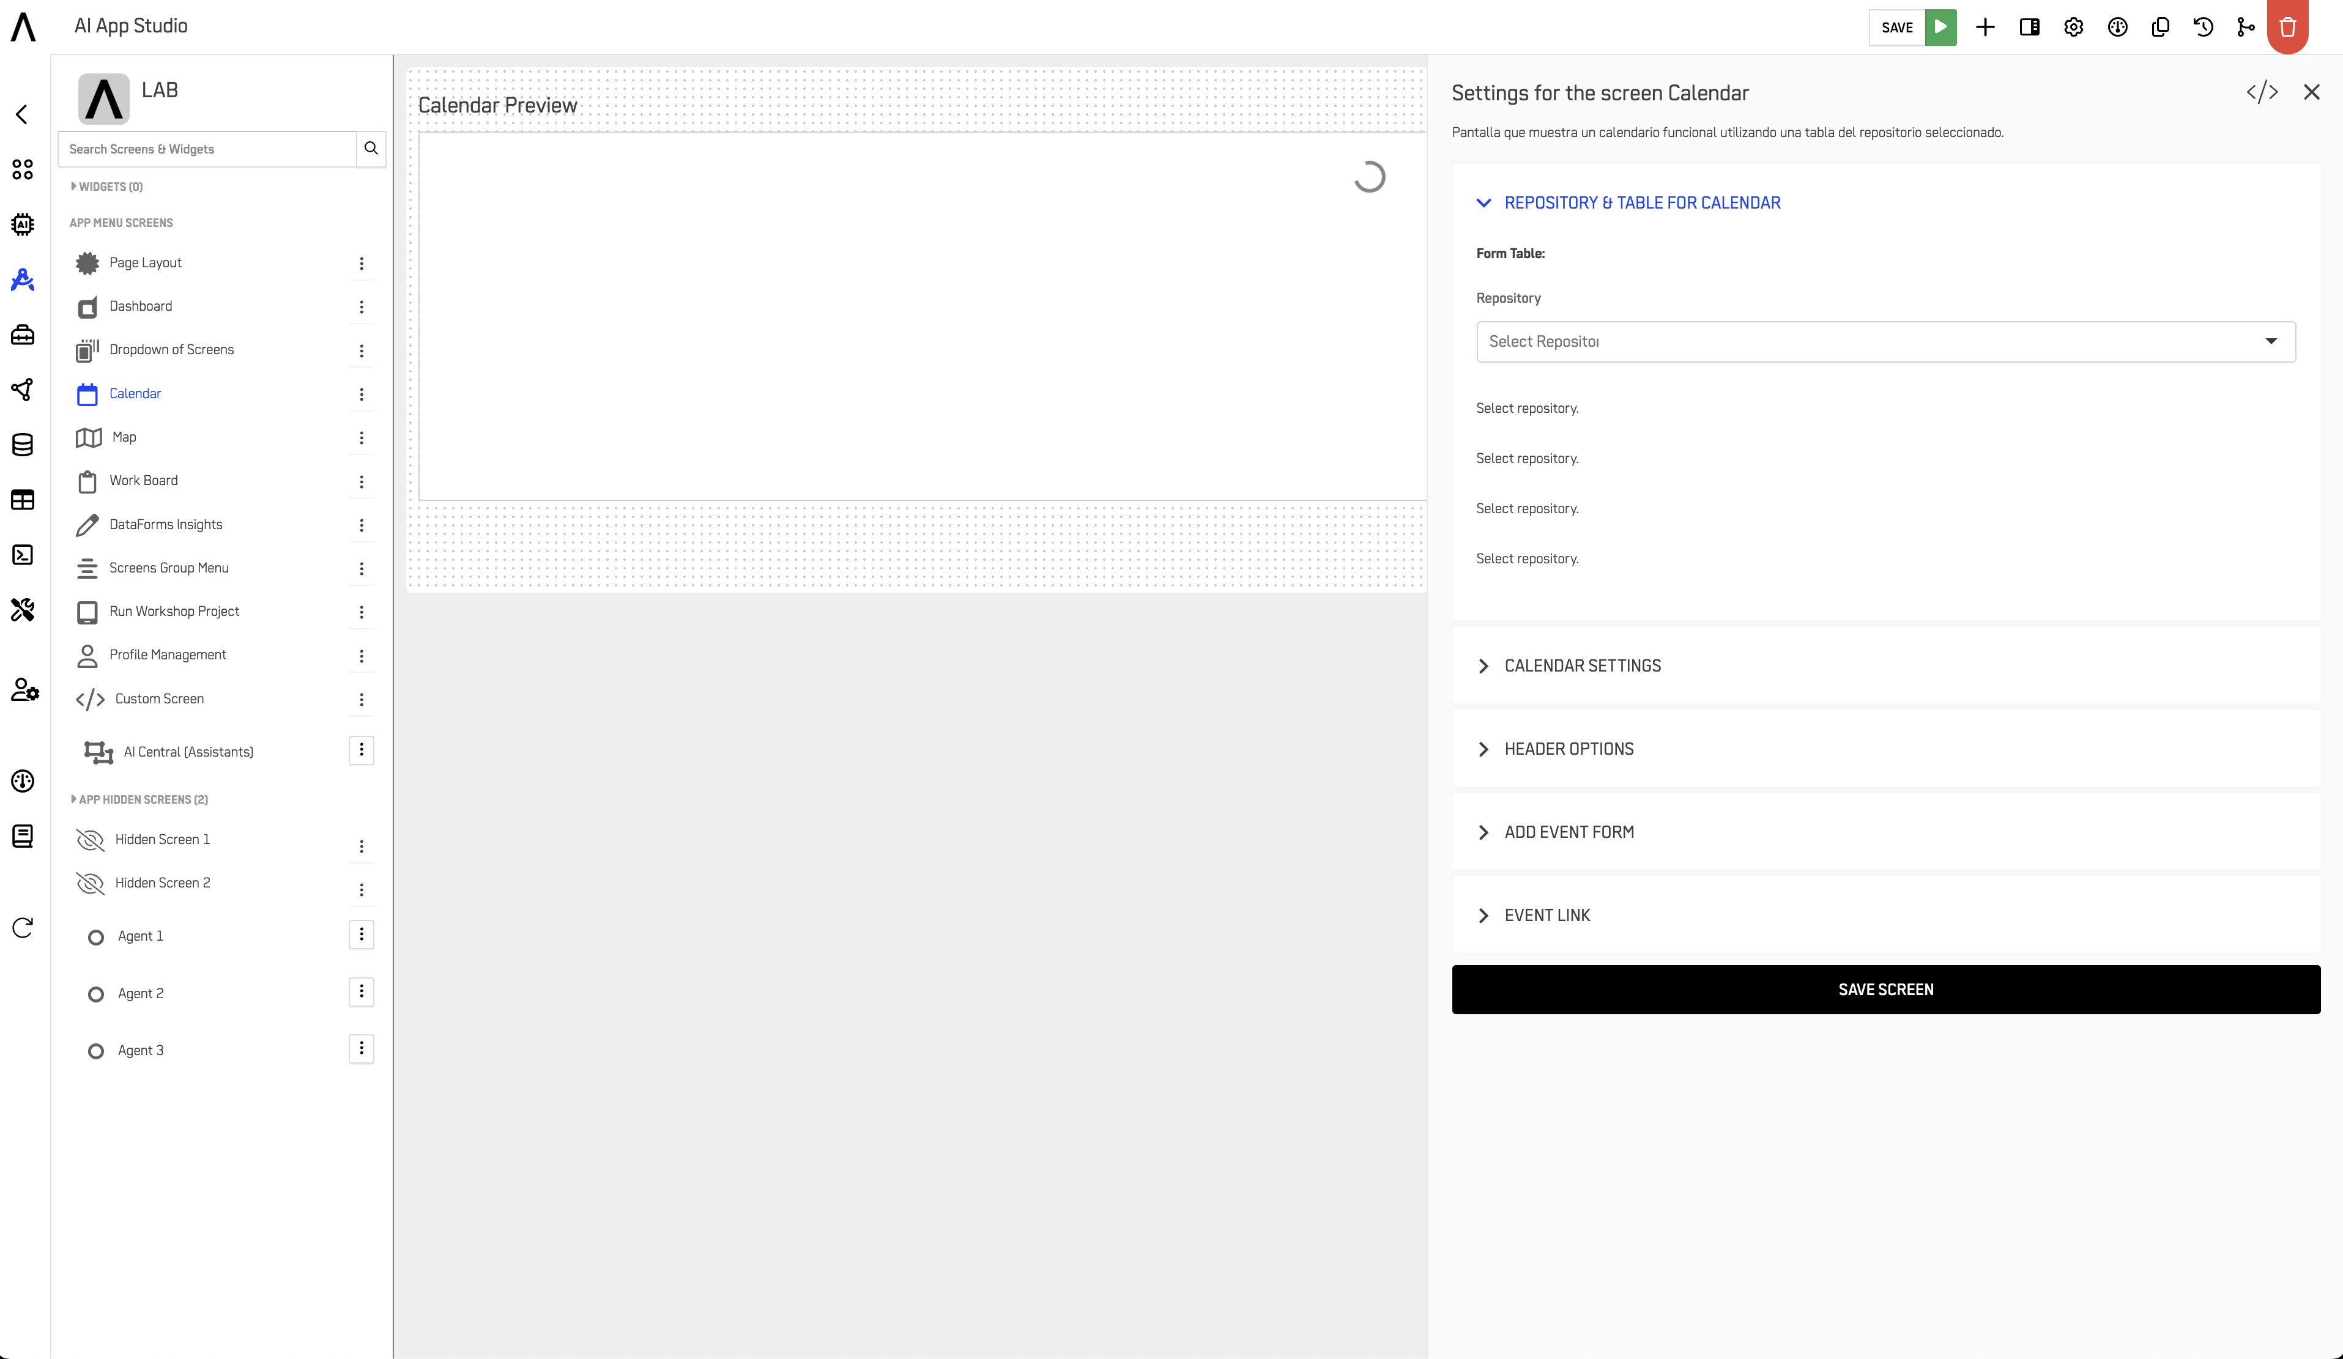Screen dimensions: 2343x1359
Task: Click the black Save Screen button
Action: point(1885,989)
